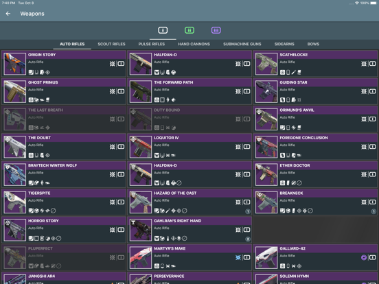
Task: Click slot icon on Tigerspite row
Action: 121,202
